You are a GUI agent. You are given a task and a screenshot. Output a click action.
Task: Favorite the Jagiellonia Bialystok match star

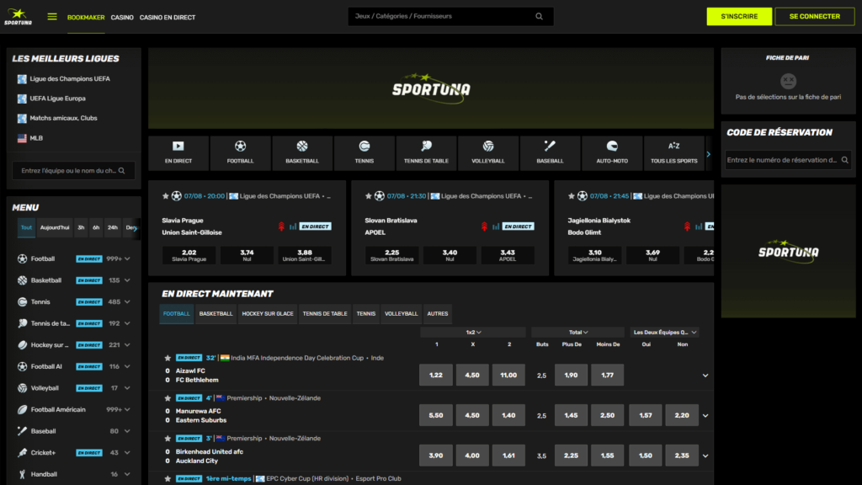[572, 195]
